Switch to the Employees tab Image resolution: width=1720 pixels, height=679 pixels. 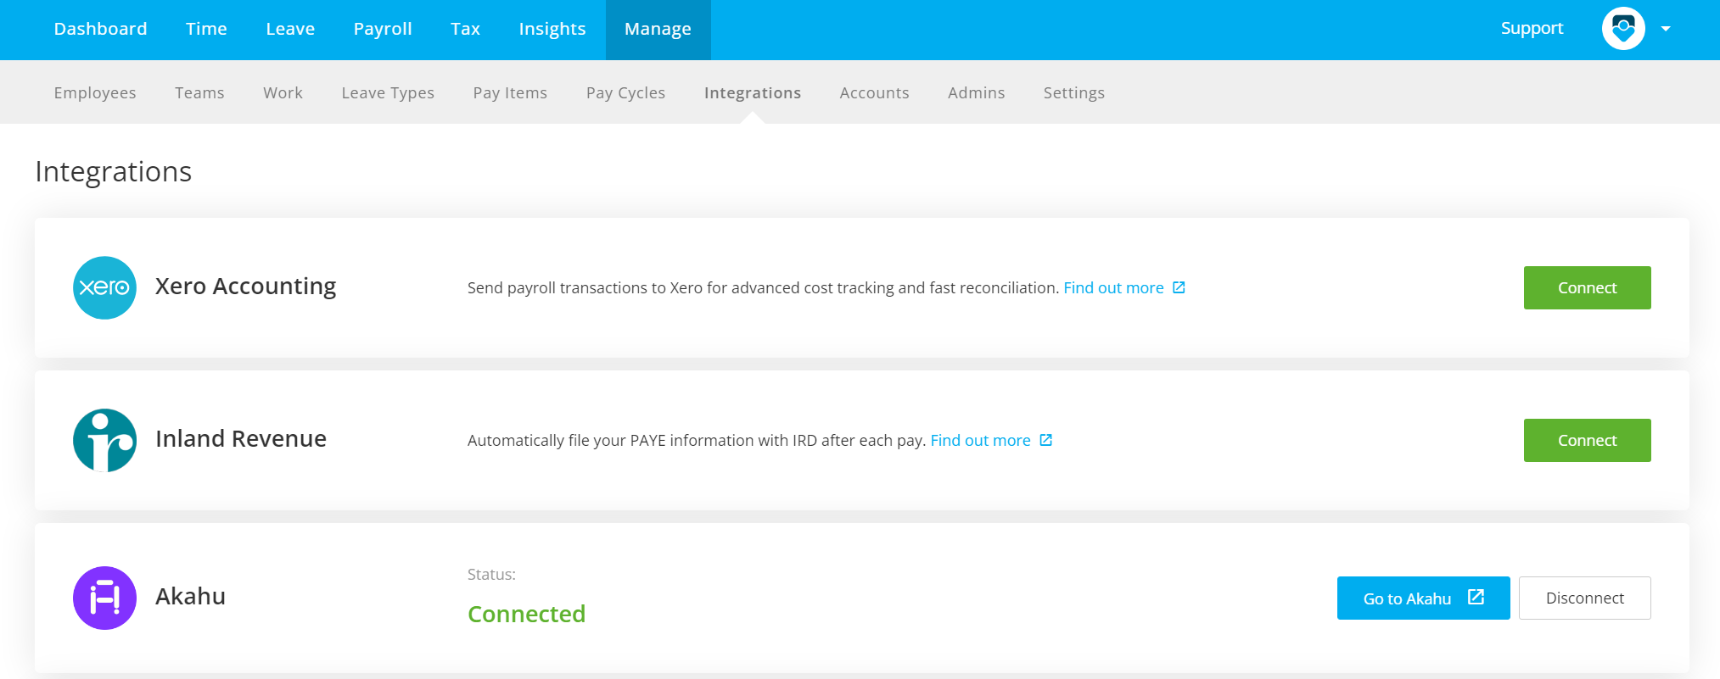[95, 92]
